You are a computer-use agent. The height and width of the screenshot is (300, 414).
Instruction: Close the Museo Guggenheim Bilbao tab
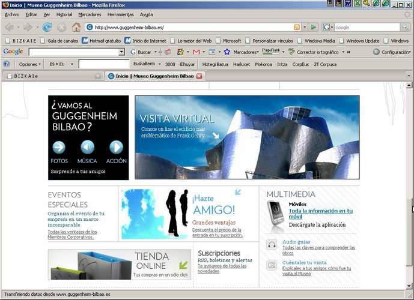(199, 76)
